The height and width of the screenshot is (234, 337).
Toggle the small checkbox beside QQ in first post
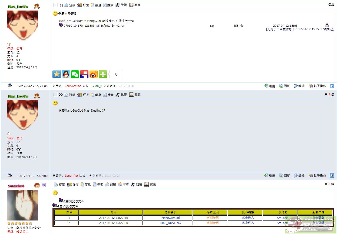click(x=55, y=5)
